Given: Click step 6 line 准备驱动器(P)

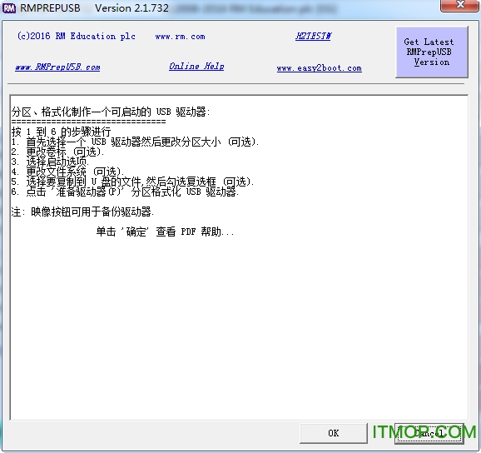Looking at the screenshot, I should click(125, 192).
